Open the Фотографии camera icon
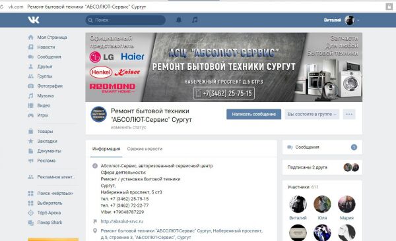The width and height of the screenshot is (396, 241). (x=30, y=86)
